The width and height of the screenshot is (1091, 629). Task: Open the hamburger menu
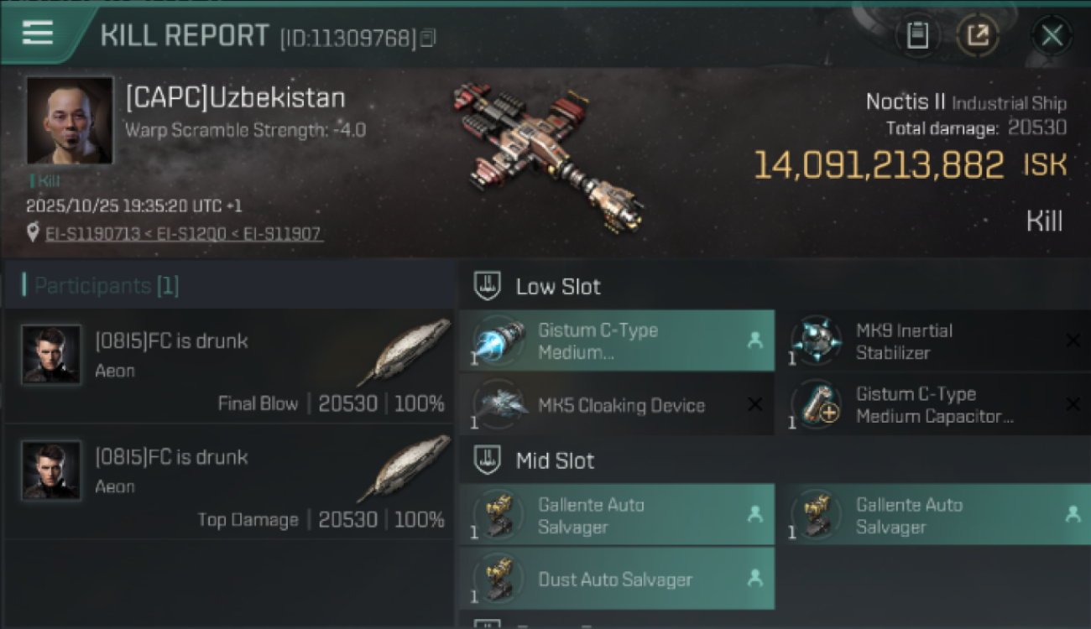click(x=38, y=34)
